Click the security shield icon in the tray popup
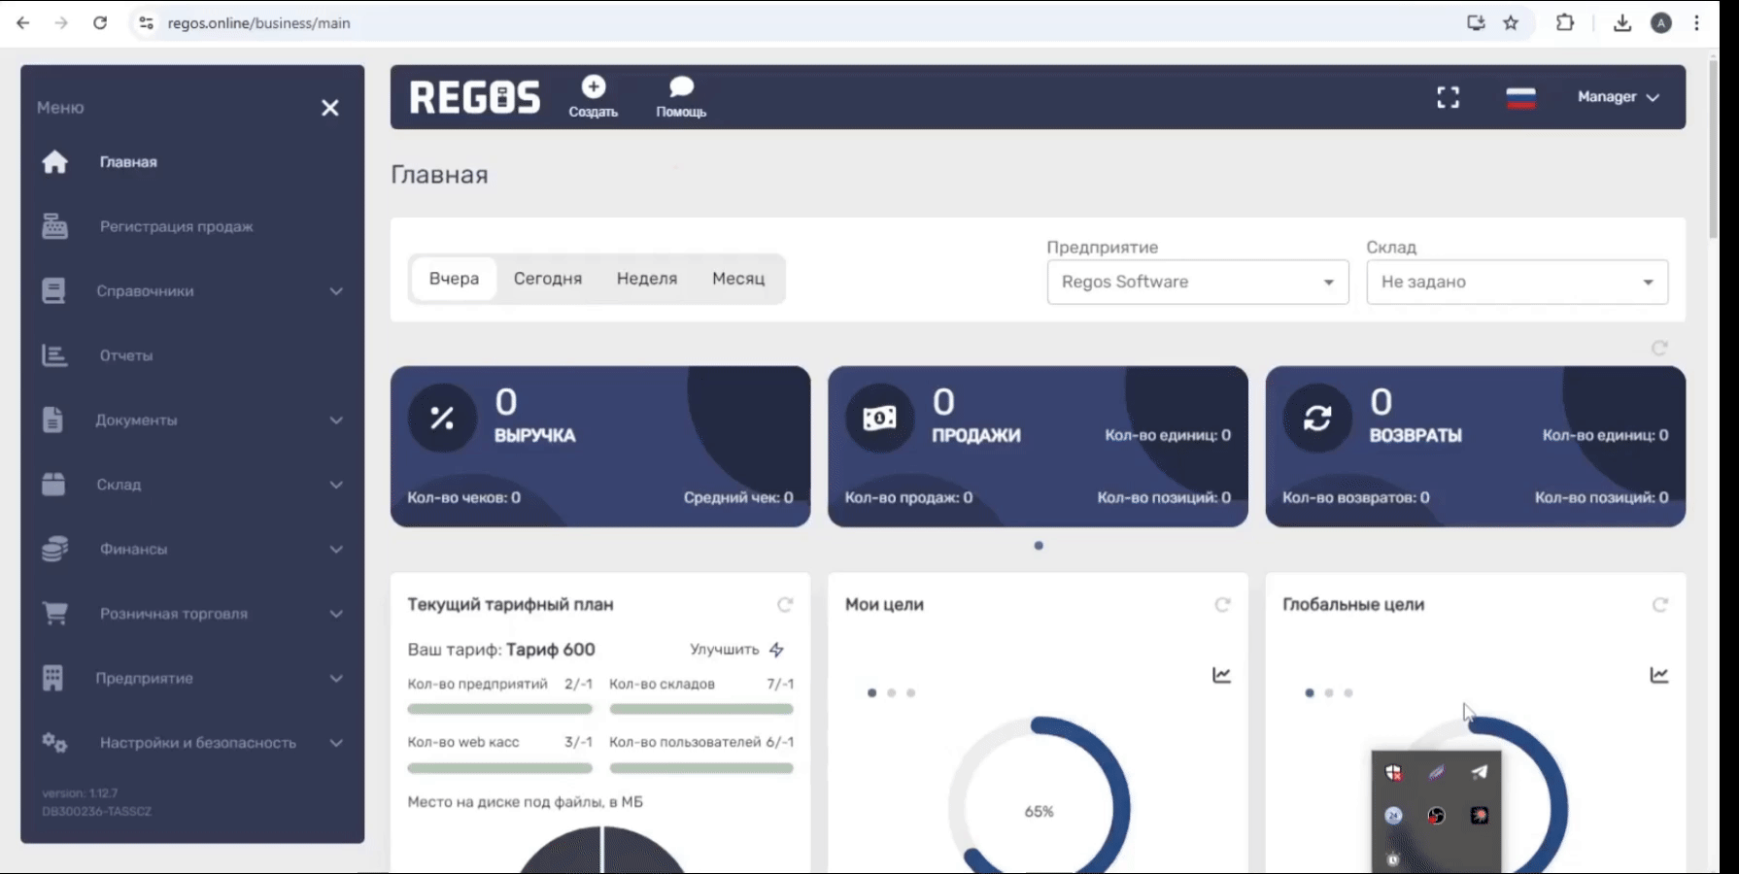1739x874 pixels. [x=1393, y=773]
